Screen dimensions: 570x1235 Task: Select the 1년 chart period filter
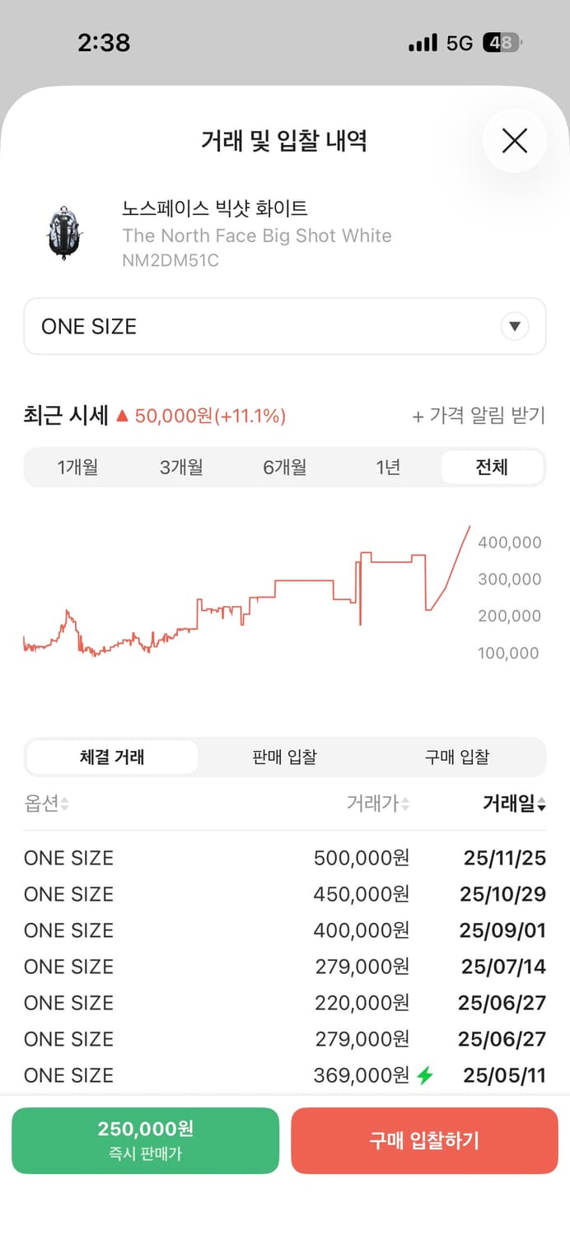388,467
